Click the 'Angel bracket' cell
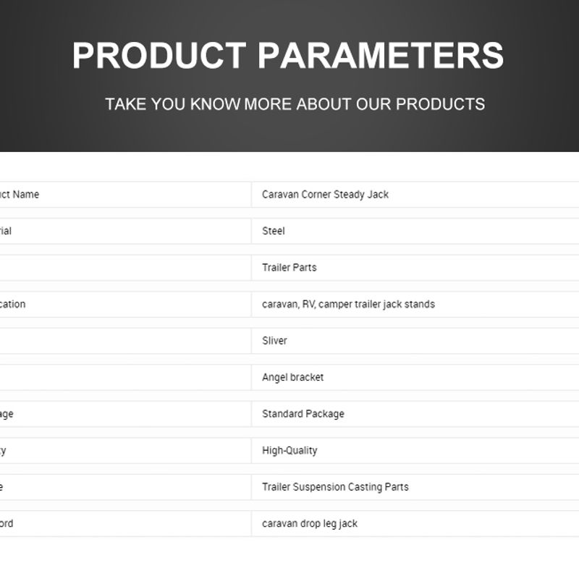This screenshot has height=579, width=579. pos(415,377)
